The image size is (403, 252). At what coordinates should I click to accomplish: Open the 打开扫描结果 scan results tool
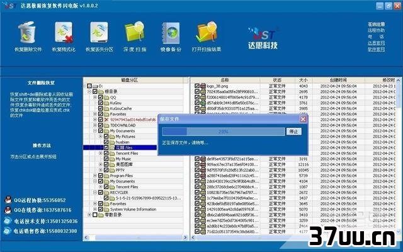207,37
